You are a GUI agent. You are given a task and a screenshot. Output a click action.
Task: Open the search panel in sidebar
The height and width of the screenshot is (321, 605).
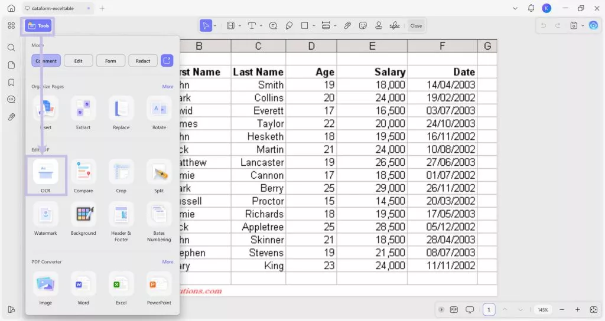pos(11,47)
